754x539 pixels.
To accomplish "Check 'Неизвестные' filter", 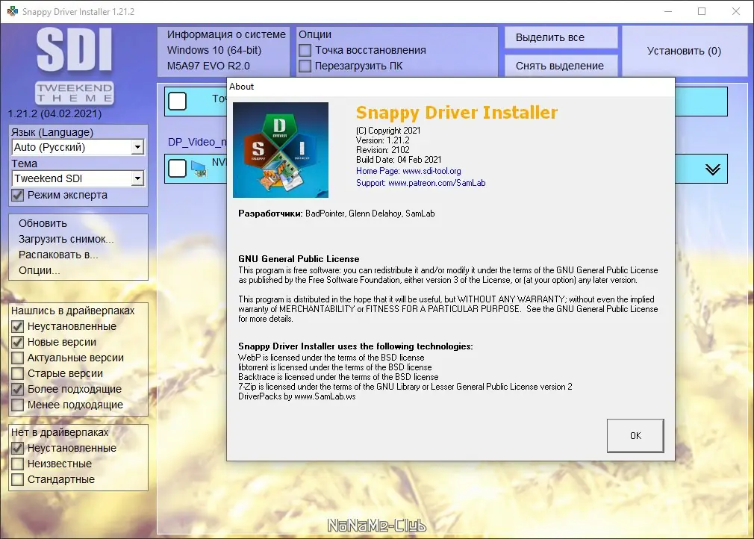I will point(17,464).
